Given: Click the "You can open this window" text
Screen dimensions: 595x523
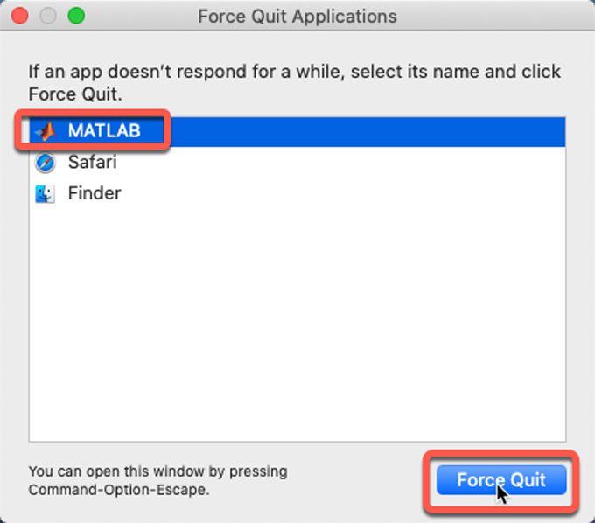Looking at the screenshot, I should (157, 471).
